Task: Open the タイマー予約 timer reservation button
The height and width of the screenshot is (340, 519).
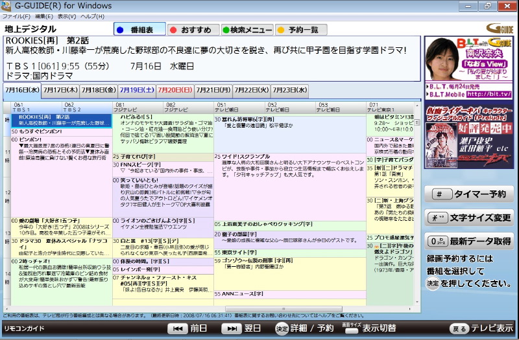Action: (x=470, y=194)
